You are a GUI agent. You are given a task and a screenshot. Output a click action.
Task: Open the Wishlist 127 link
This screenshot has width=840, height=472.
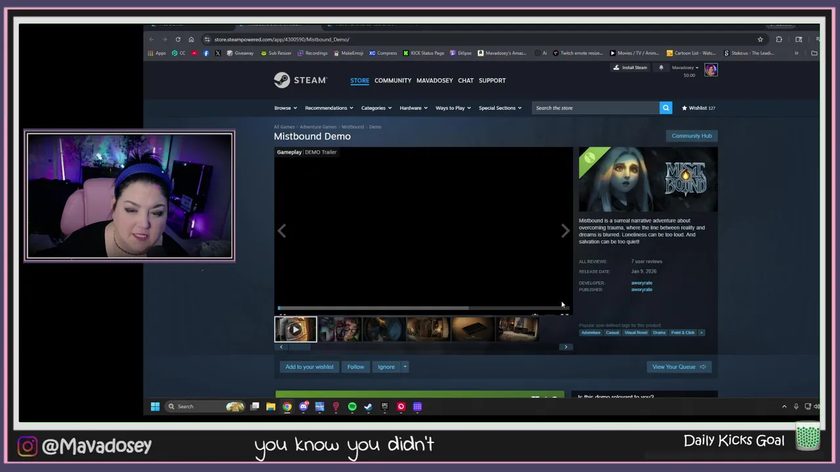[x=698, y=108]
